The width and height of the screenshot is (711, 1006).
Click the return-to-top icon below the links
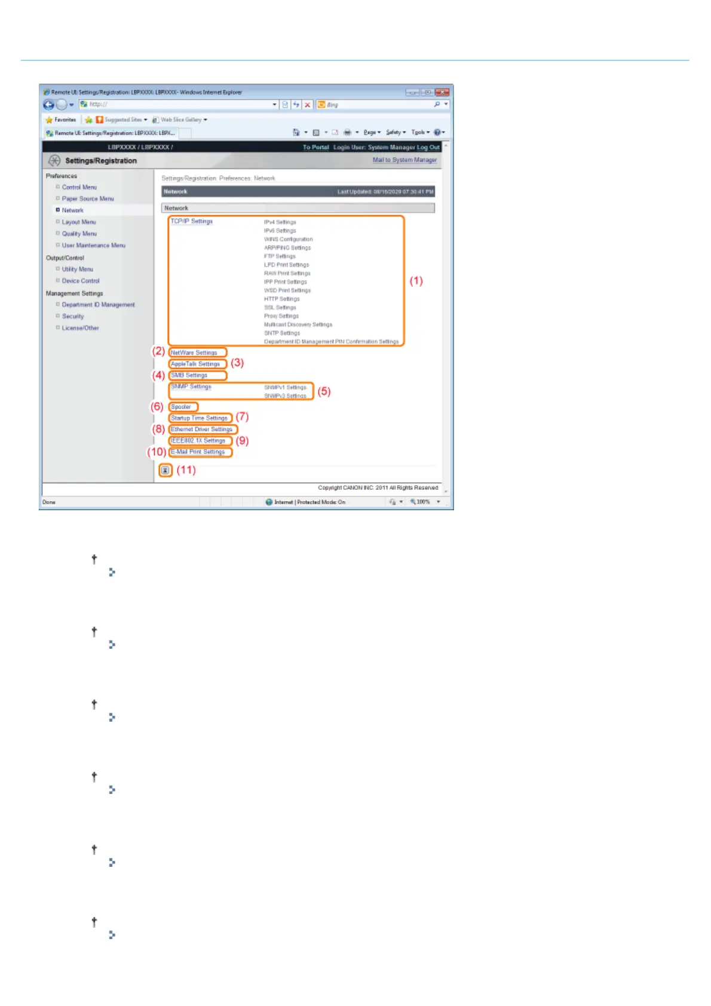166,471
